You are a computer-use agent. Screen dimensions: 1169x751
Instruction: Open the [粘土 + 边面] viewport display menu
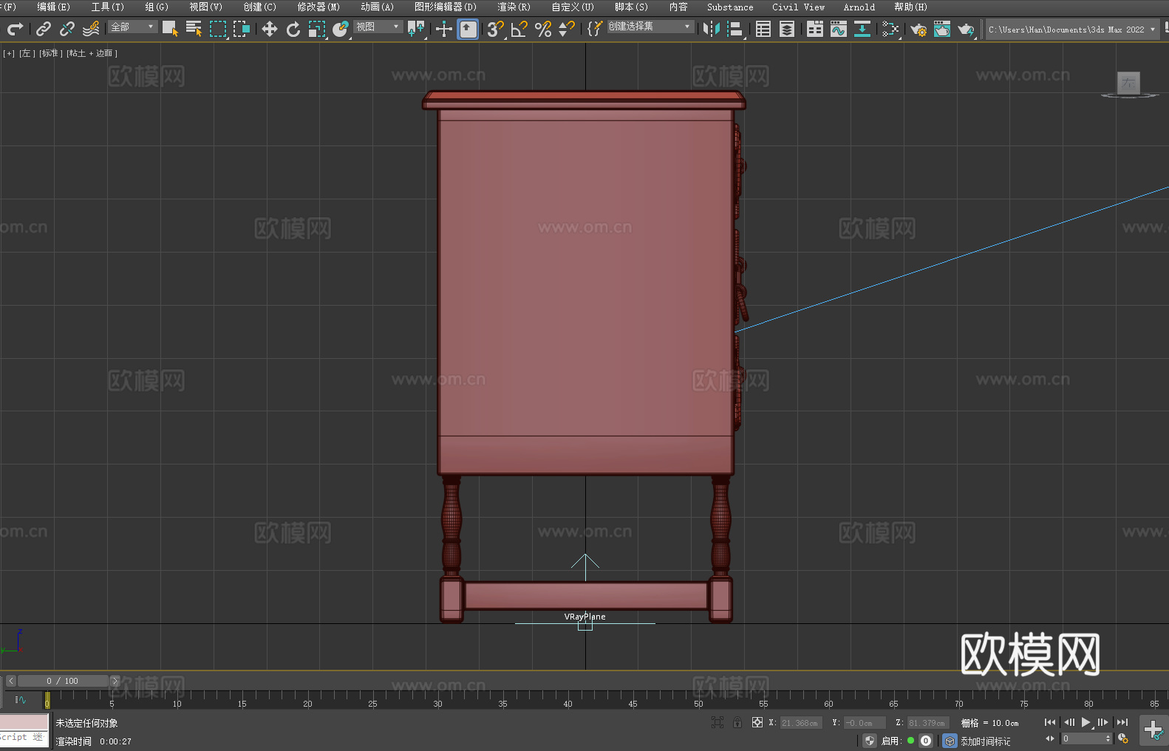click(92, 53)
